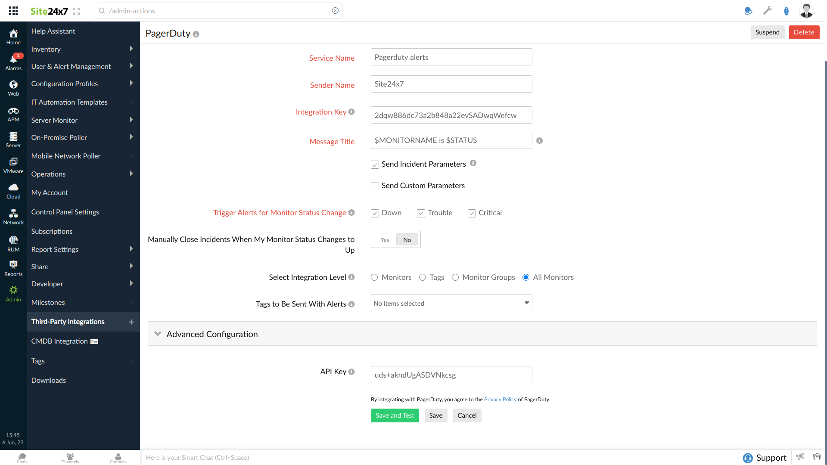Viewport: 827px width, 465px height.
Task: Enable Send Custom Parameters checkbox
Action: (375, 186)
